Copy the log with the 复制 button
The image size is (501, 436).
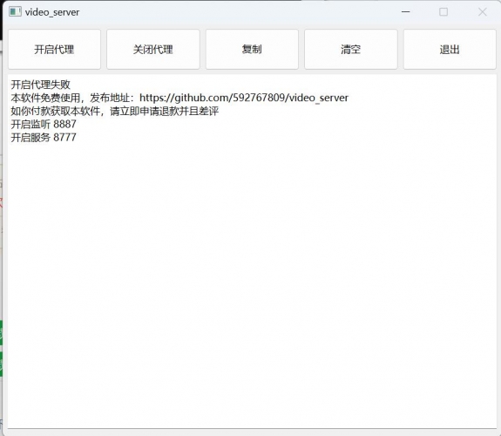coord(252,49)
